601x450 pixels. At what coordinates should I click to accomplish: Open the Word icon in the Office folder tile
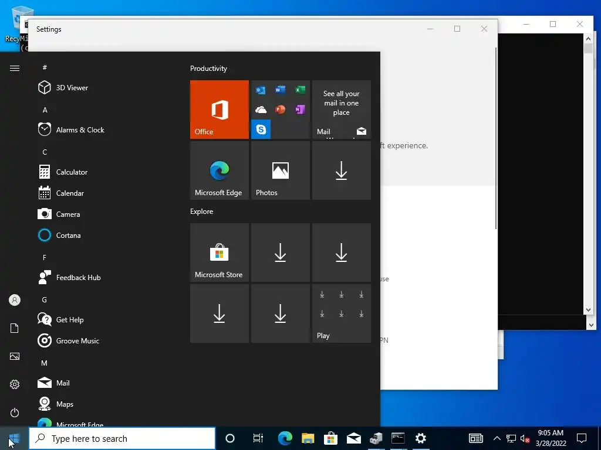(280, 90)
